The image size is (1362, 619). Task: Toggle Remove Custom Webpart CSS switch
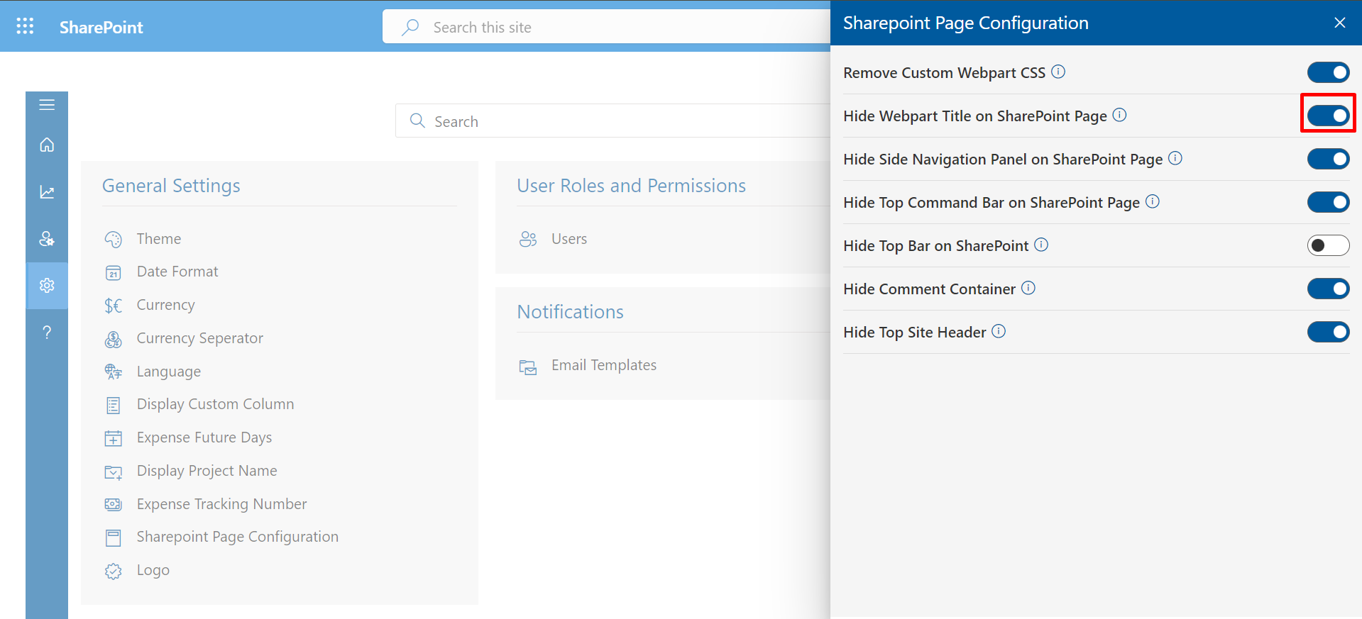pyautogui.click(x=1328, y=72)
